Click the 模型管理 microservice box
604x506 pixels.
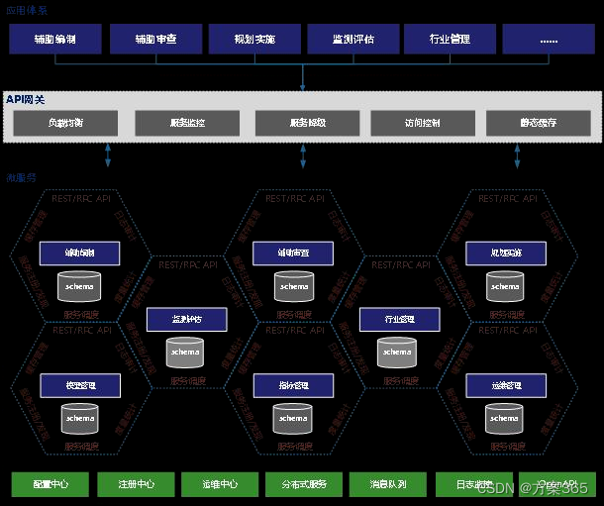80,385
